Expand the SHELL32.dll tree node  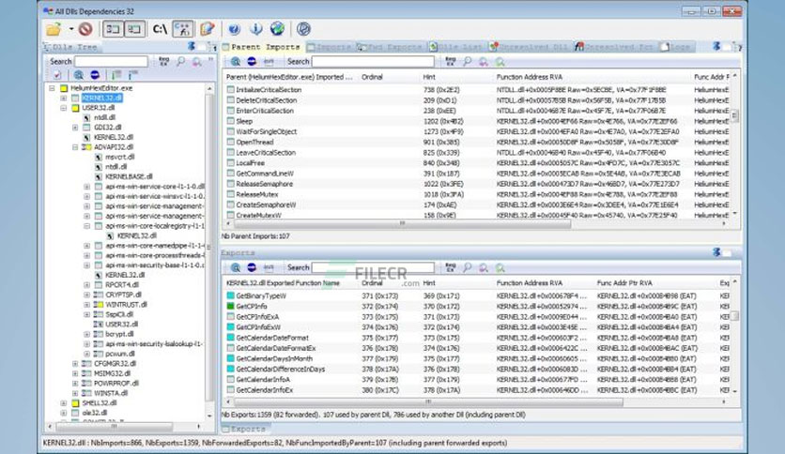coord(64,403)
